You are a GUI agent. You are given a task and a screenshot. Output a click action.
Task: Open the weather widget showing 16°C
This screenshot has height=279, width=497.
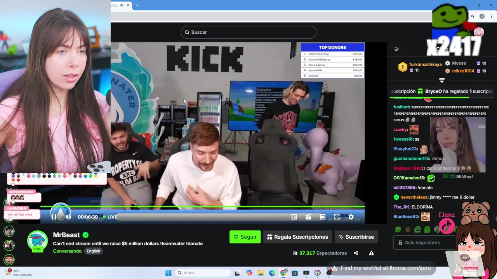click(18, 272)
